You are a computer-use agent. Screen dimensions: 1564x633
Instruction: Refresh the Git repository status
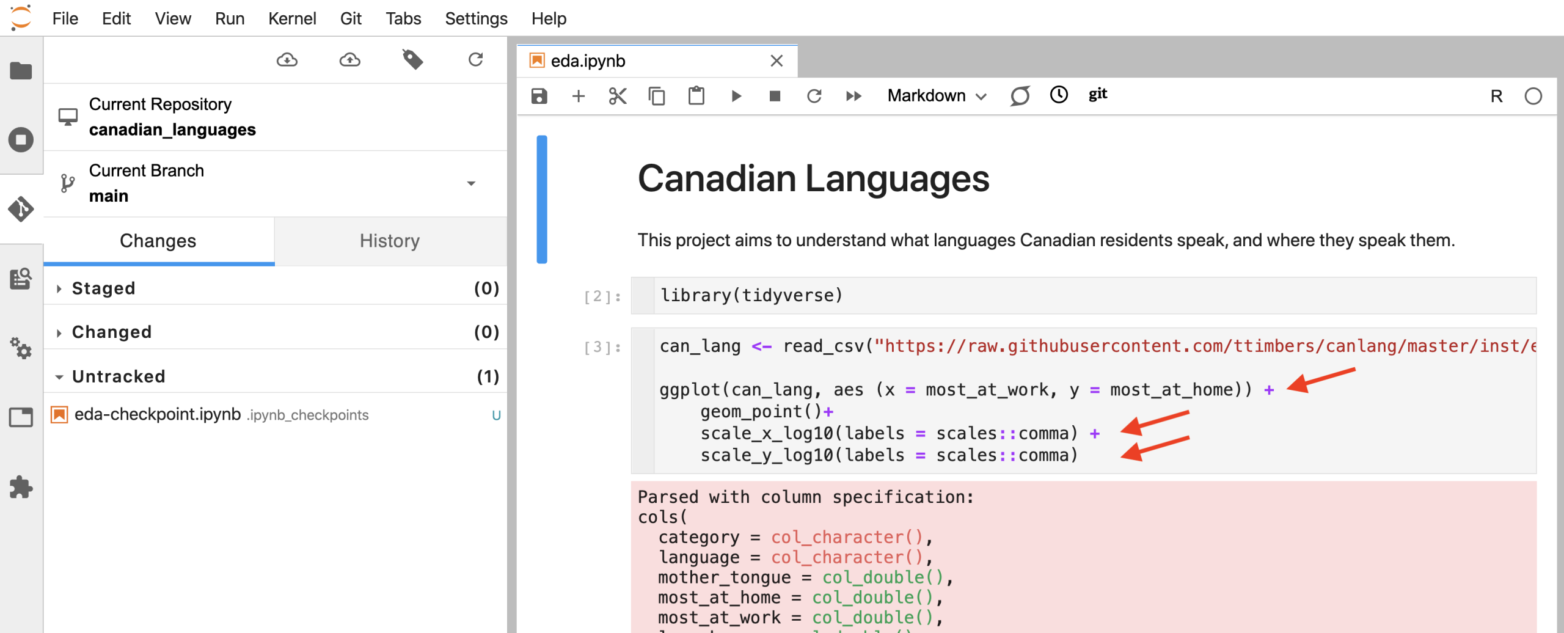click(x=475, y=60)
